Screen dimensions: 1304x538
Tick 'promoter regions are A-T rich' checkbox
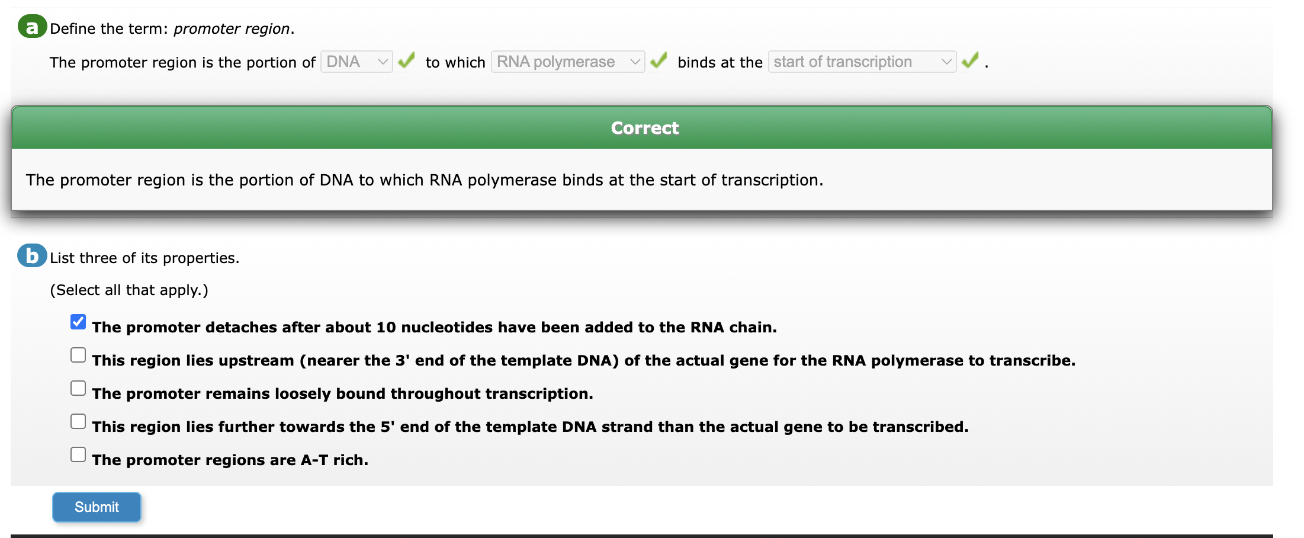coord(78,454)
